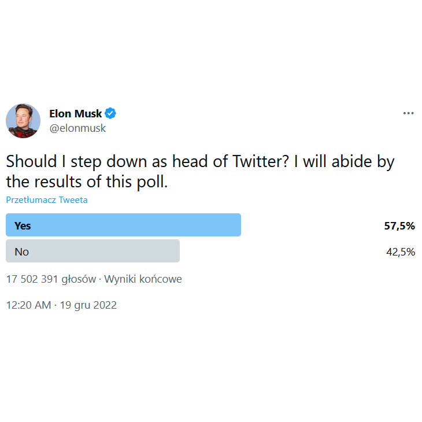The height and width of the screenshot is (422, 422).
Task: Click the word Twitter? in the tweet
Action: (261, 161)
